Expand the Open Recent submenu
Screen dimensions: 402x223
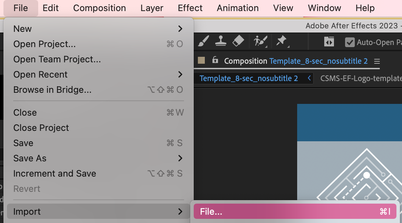coord(99,74)
